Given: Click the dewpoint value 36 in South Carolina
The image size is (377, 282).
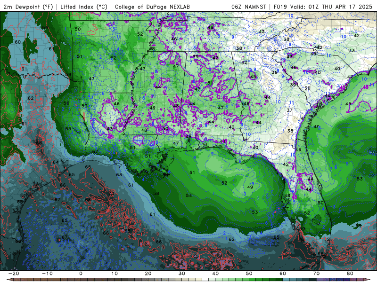Looking at the screenshot, I should coord(307,88).
